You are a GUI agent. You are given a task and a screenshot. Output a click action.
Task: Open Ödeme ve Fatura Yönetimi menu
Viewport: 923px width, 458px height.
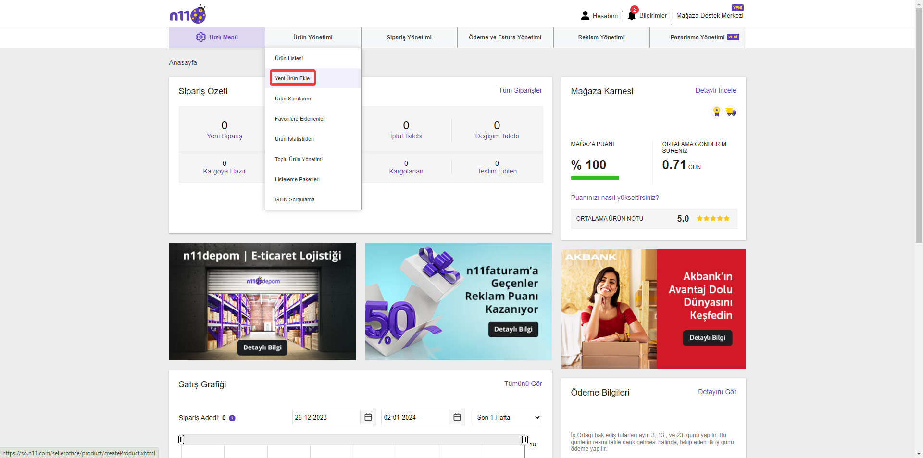tap(505, 37)
